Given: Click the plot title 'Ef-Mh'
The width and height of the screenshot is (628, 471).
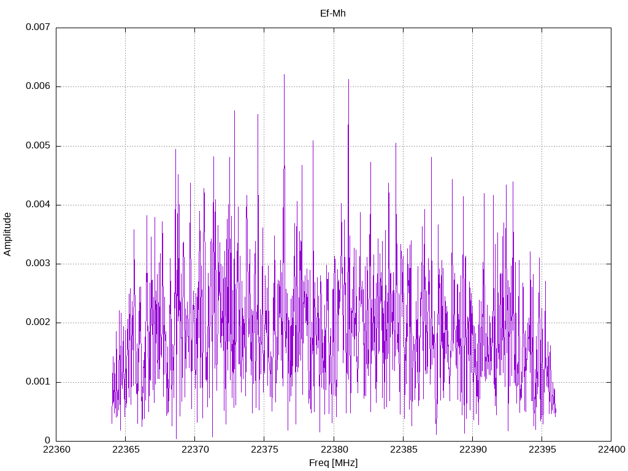Looking at the screenshot, I should coord(333,13).
